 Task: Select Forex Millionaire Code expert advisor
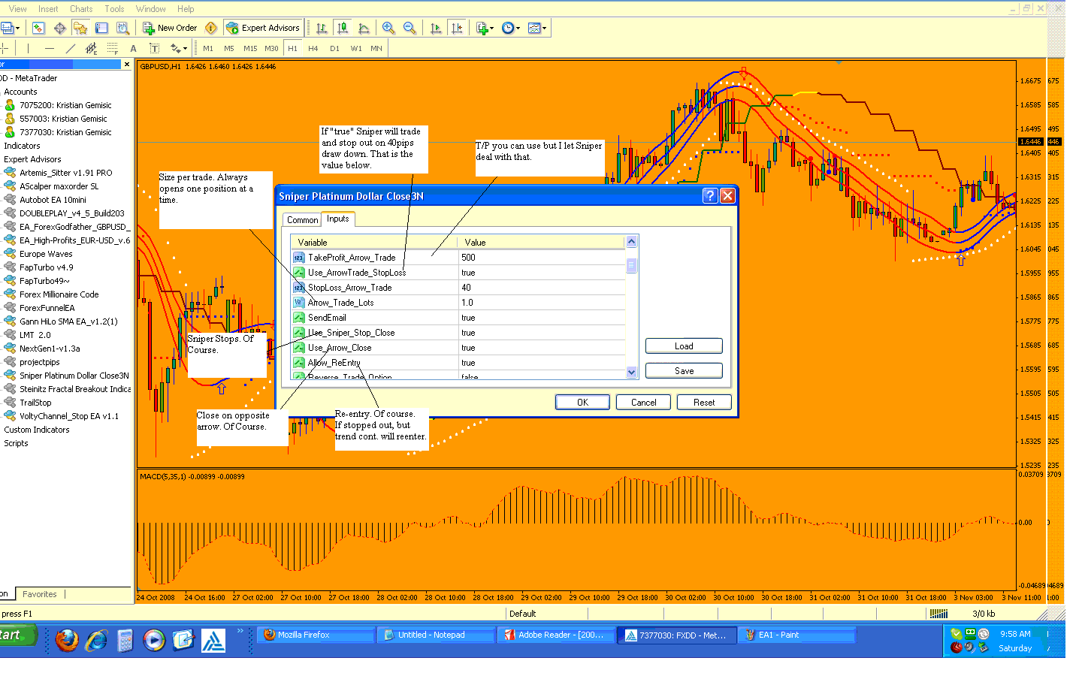[59, 294]
